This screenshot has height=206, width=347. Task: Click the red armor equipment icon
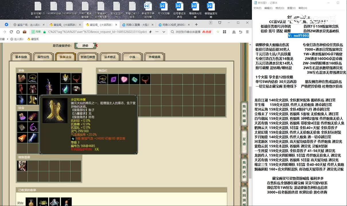(x=32, y=89)
